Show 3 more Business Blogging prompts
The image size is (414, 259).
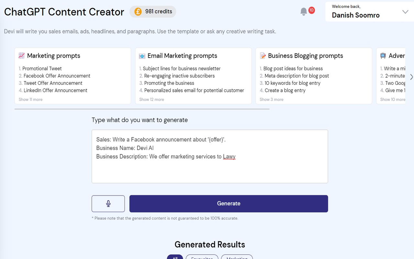point(271,99)
